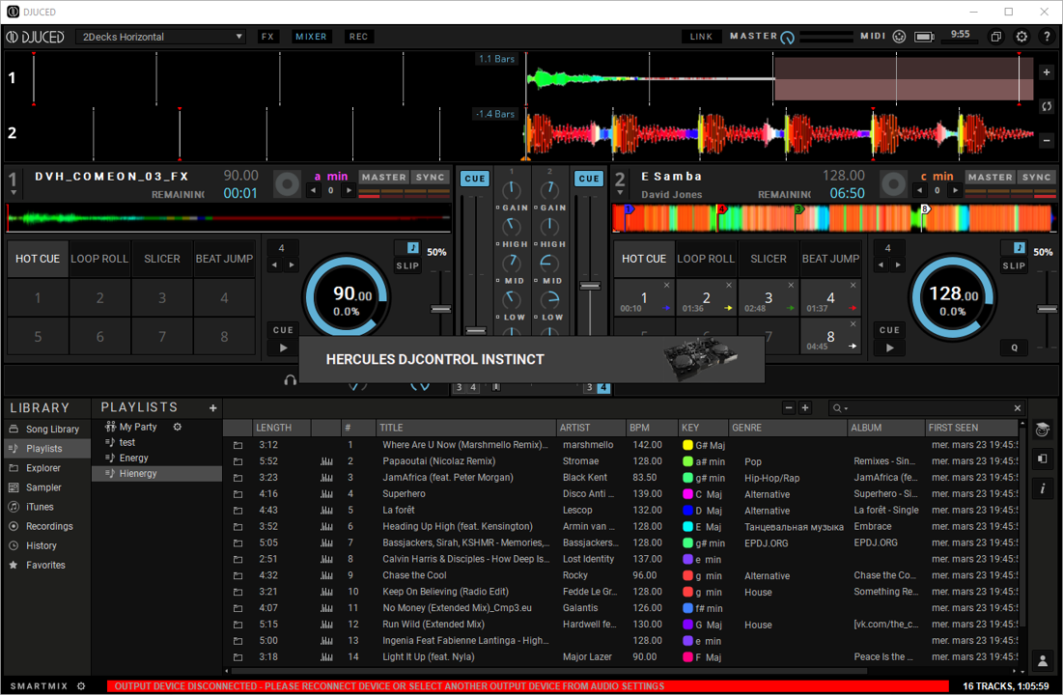
Task: Adjust deck 1 GAIN knob
Action: click(511, 190)
